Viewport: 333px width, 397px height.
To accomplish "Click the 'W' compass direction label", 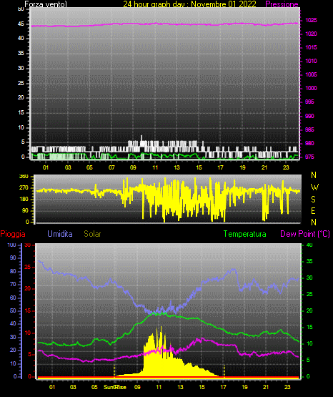I will tap(314, 187).
